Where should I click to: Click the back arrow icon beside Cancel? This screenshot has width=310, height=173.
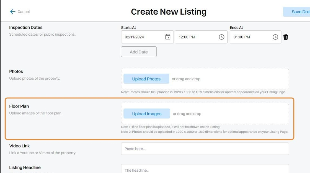point(12,12)
